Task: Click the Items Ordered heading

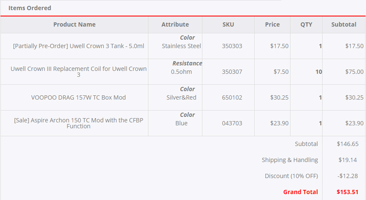Action: [30, 8]
